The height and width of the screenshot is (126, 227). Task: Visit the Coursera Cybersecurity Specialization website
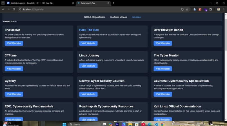[x=163, y=94]
